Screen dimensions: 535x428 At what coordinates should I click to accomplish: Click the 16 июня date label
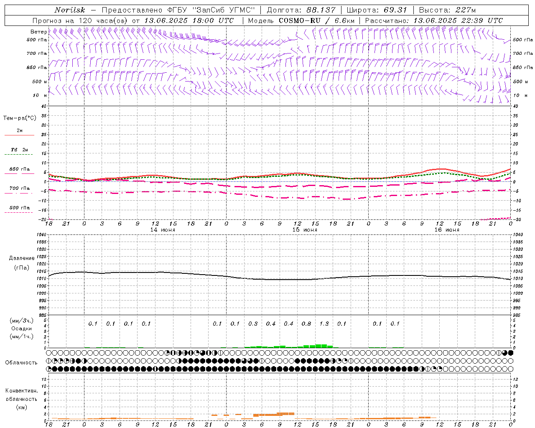(447, 230)
